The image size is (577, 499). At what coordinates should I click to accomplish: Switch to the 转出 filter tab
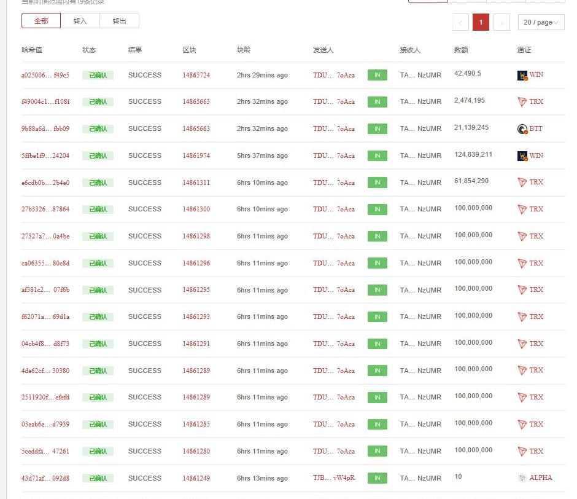(120, 21)
